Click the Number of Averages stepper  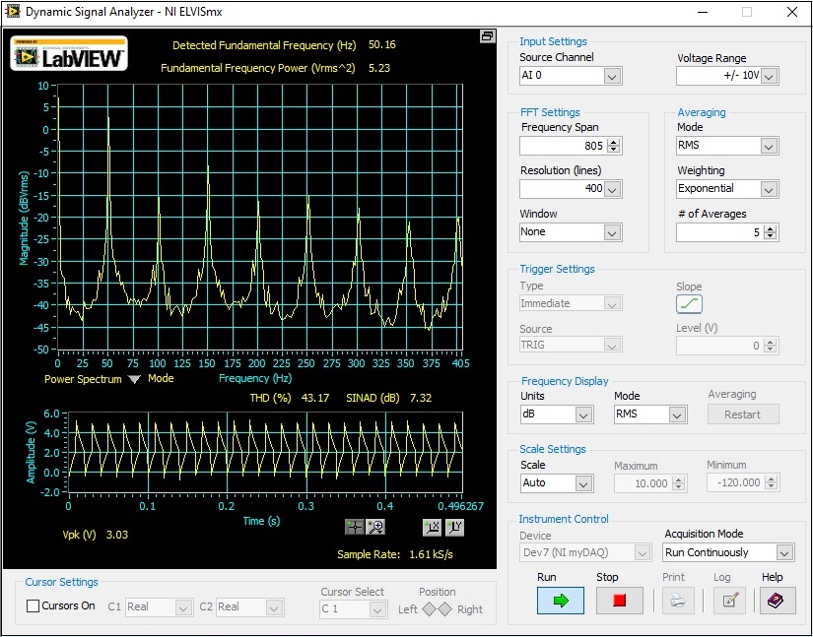tap(771, 232)
